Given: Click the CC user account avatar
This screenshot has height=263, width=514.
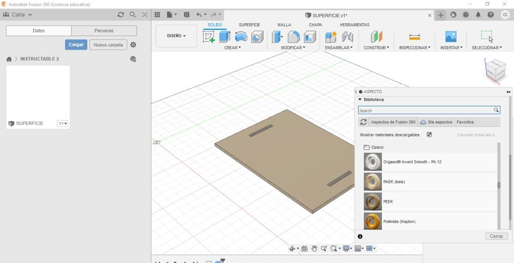Looking at the screenshot, I should [x=505, y=15].
